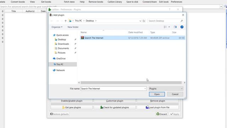Create a New folder

tap(73, 27)
